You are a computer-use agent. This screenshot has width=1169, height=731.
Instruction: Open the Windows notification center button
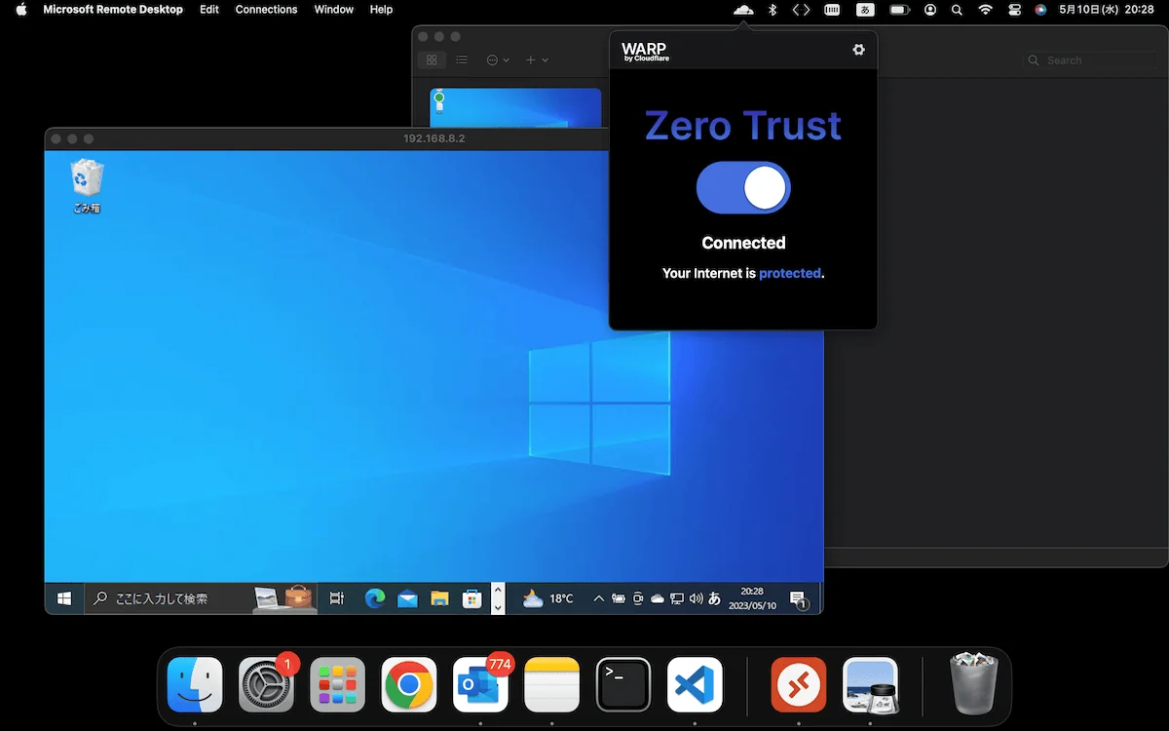(x=798, y=598)
